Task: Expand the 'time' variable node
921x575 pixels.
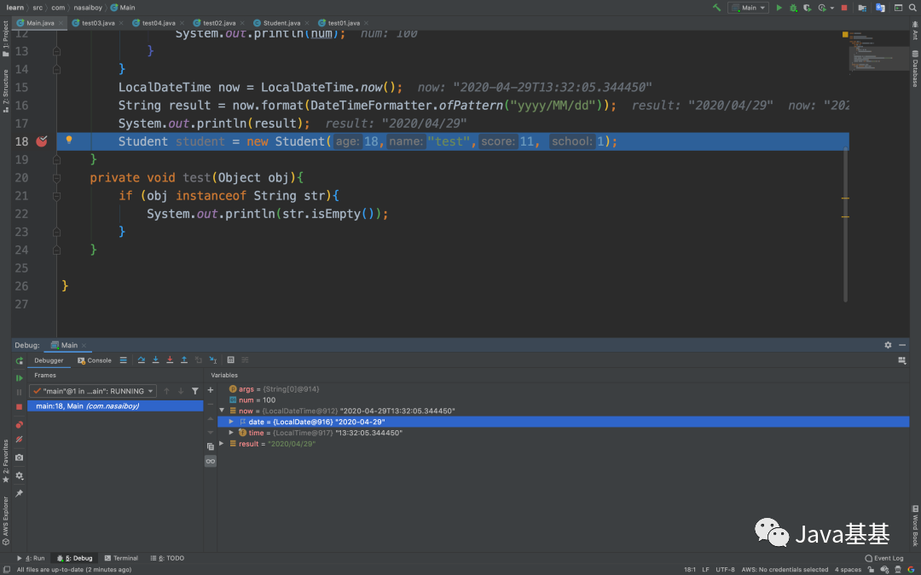Action: pyautogui.click(x=231, y=433)
